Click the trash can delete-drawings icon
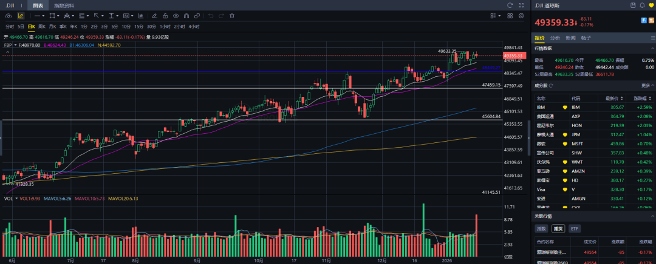 [231, 16]
